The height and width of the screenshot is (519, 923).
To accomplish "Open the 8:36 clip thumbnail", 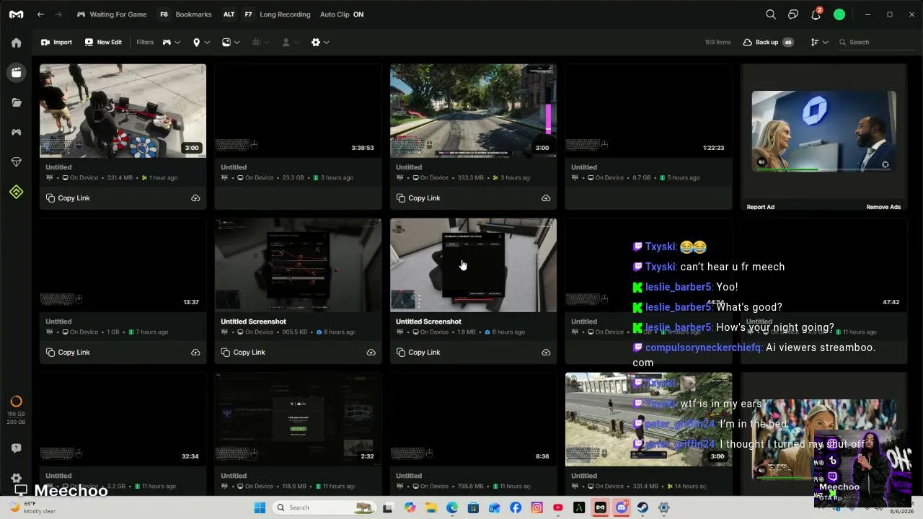I will click(473, 420).
